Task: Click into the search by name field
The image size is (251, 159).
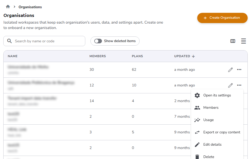Action: [44, 41]
